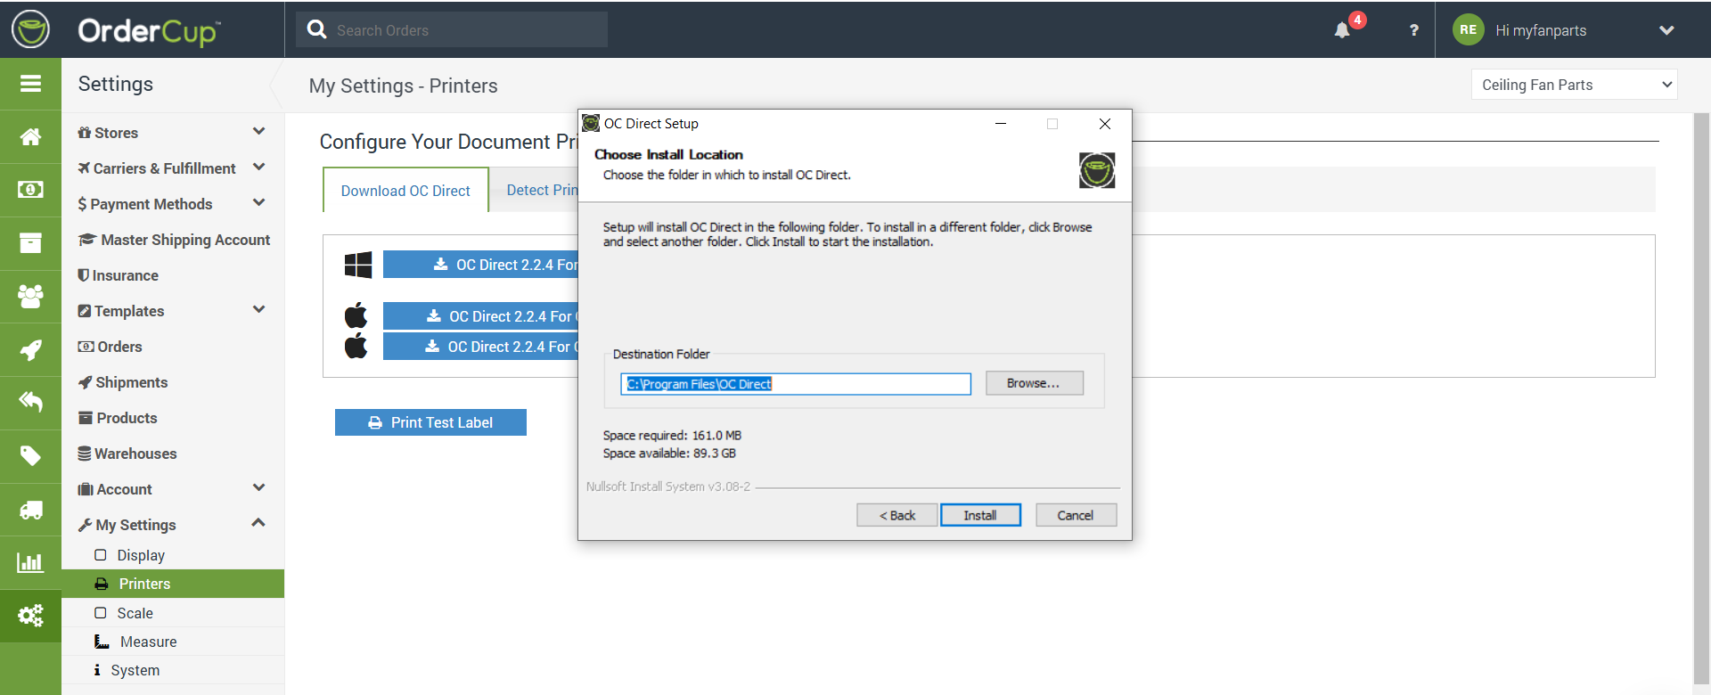Open Shipments settings

tap(123, 382)
